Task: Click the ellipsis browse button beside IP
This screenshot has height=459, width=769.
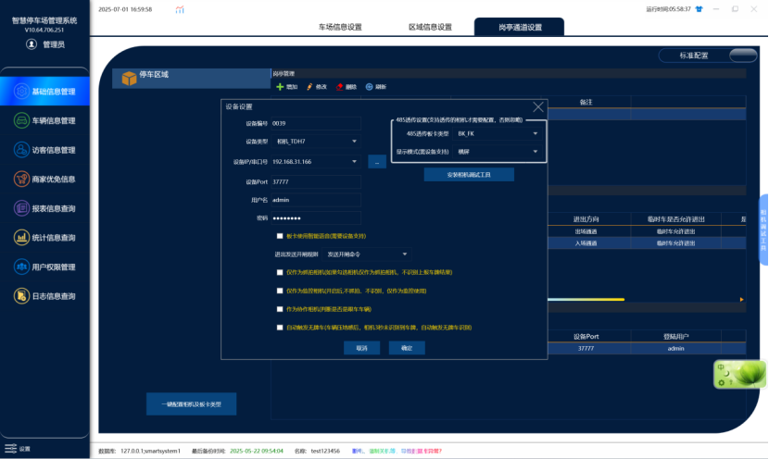Action: click(377, 162)
